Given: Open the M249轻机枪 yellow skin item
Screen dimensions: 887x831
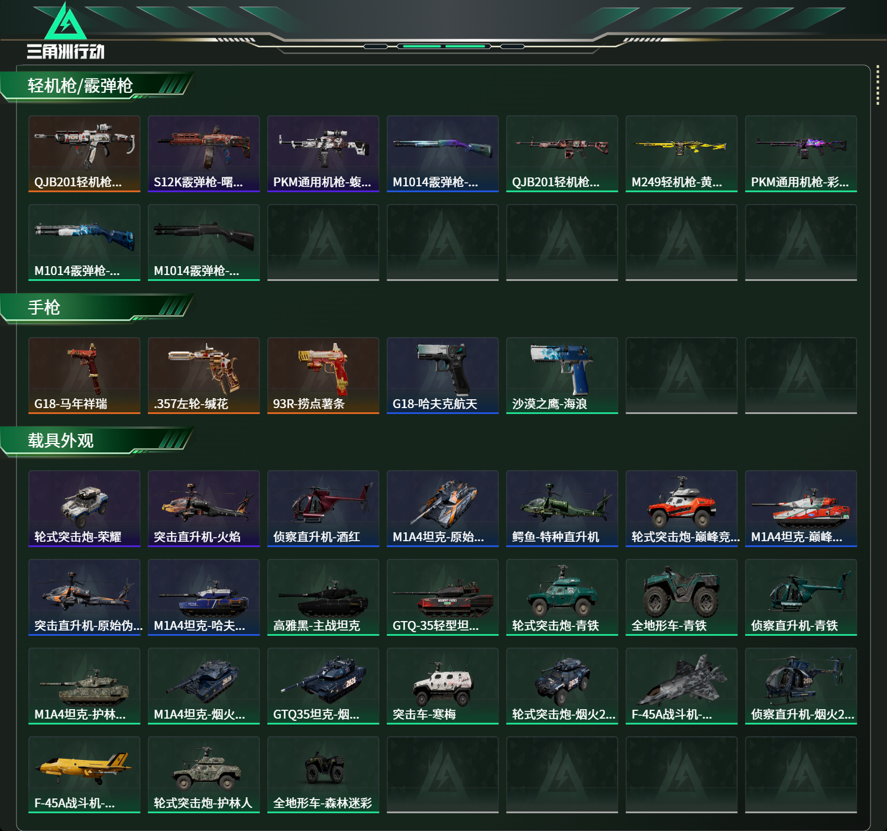Looking at the screenshot, I should coord(681,154).
